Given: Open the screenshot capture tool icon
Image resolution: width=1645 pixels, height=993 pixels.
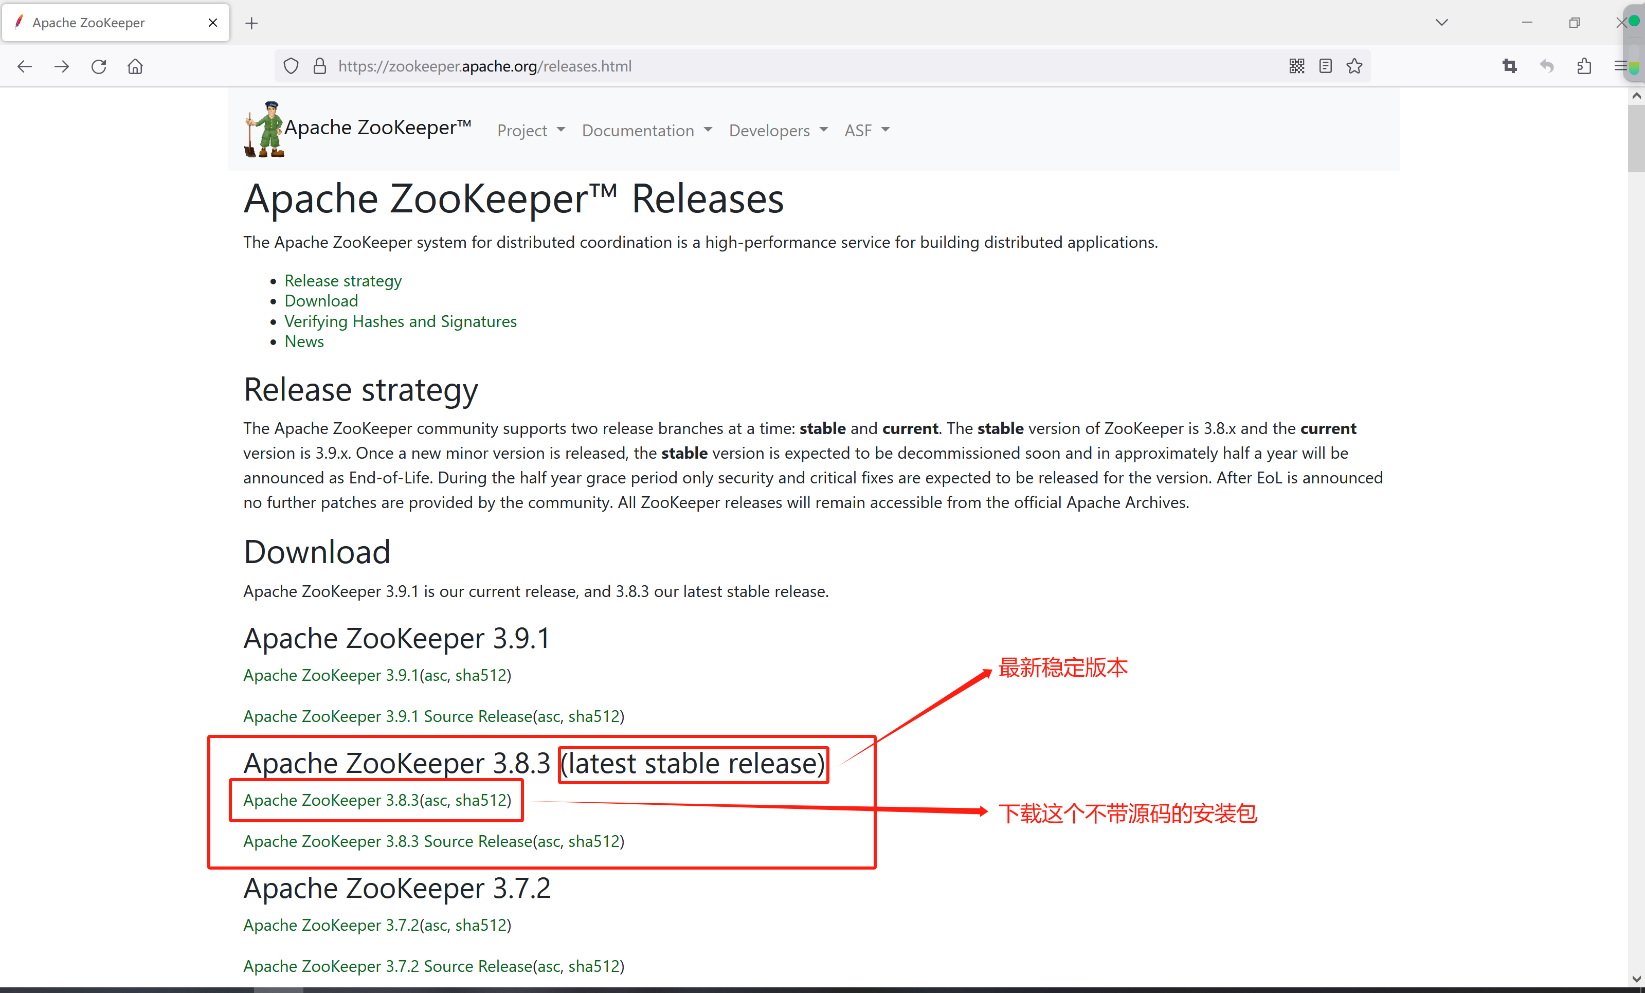Looking at the screenshot, I should [x=1509, y=66].
